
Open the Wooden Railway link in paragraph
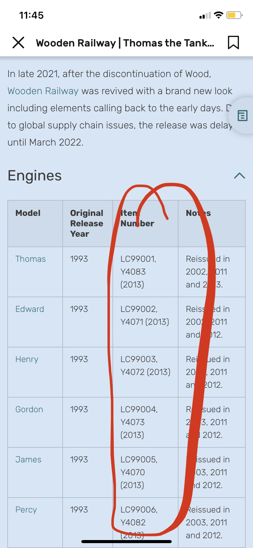click(x=43, y=91)
